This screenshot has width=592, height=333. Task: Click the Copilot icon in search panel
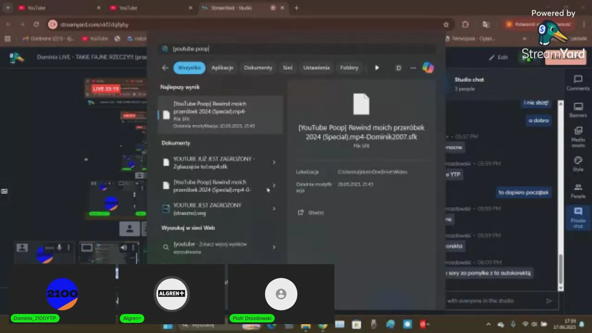click(428, 68)
